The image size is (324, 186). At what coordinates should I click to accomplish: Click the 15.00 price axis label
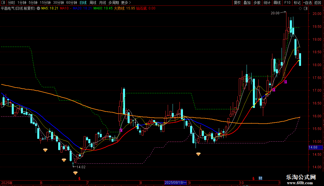[x=317, y=141]
